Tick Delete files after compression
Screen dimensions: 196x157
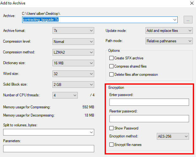(111, 75)
